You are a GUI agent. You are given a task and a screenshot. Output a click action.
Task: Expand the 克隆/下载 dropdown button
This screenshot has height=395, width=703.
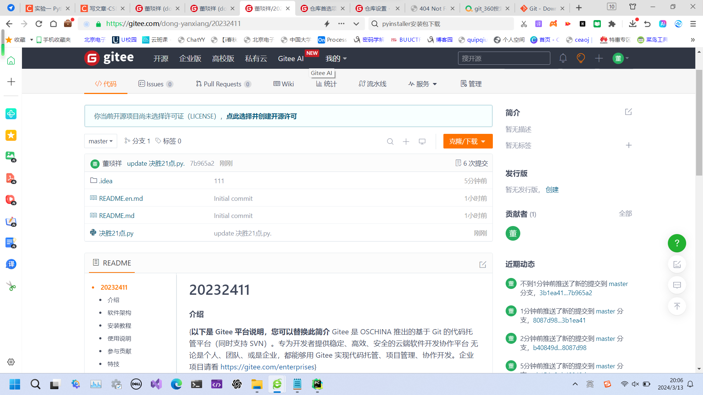(x=468, y=141)
